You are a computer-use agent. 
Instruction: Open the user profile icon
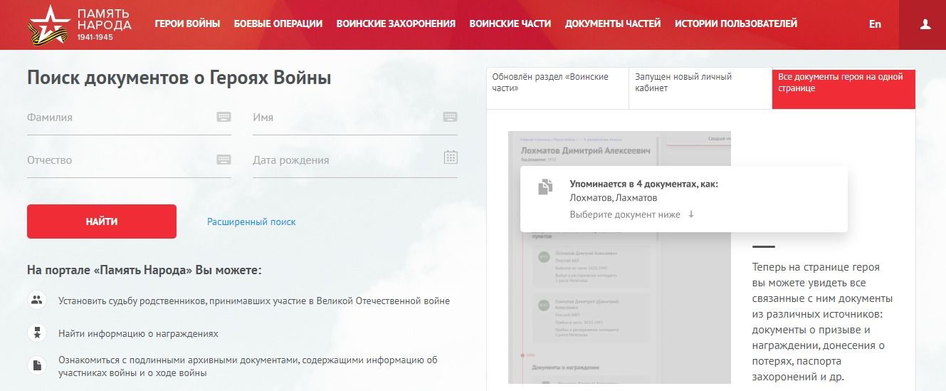pos(925,24)
